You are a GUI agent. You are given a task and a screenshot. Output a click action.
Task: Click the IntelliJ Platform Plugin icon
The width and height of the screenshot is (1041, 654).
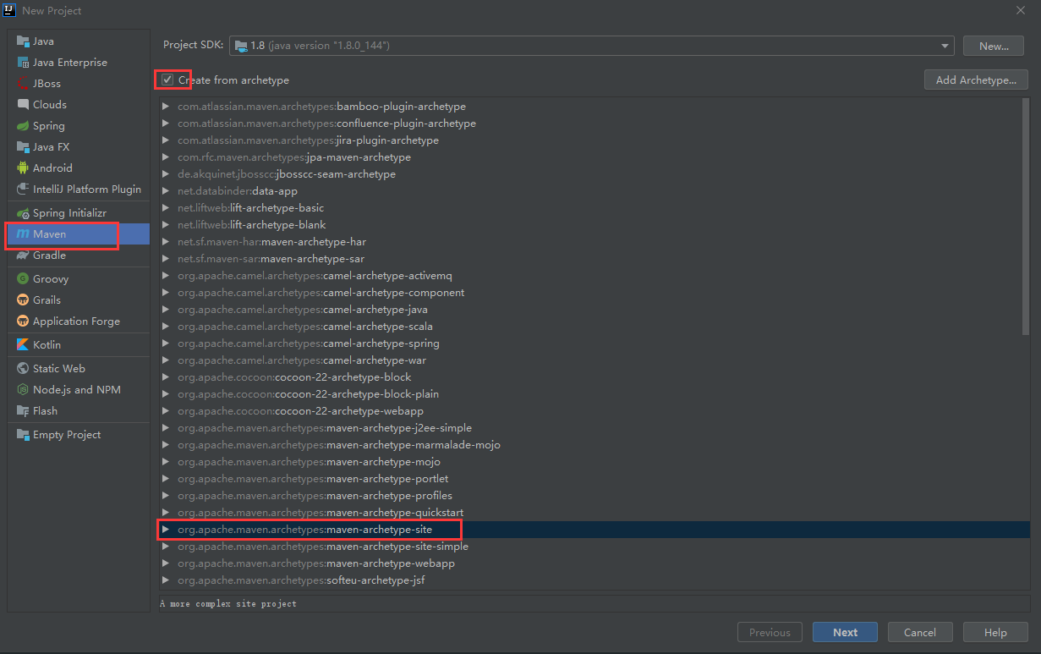click(x=23, y=190)
